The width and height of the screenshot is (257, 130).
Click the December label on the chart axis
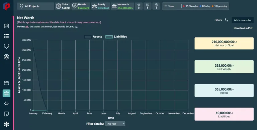click(188, 113)
